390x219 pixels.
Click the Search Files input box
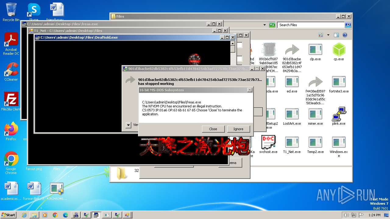pos(311,25)
